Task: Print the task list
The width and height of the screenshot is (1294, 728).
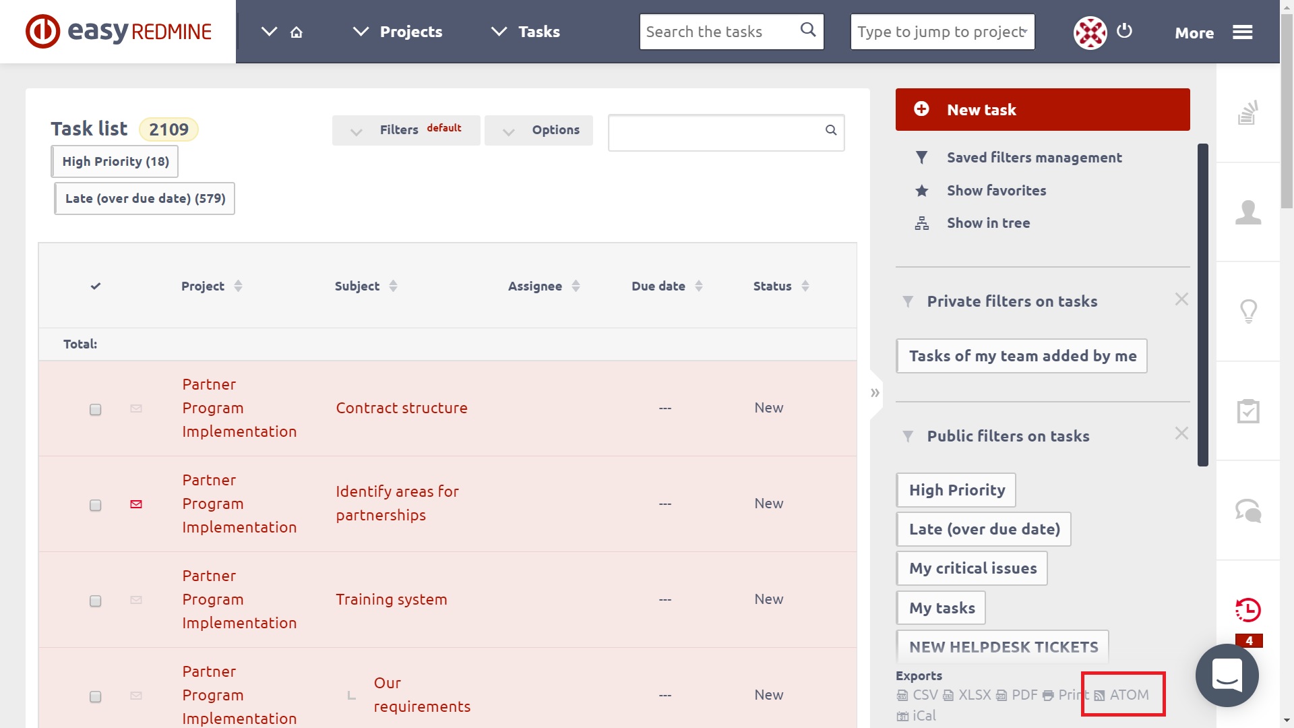Action: coord(1071,694)
